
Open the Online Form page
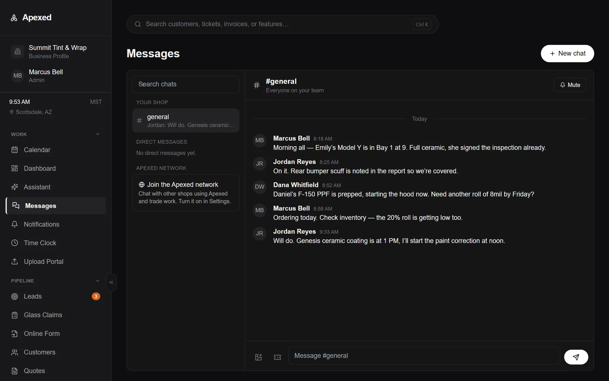[55, 334]
